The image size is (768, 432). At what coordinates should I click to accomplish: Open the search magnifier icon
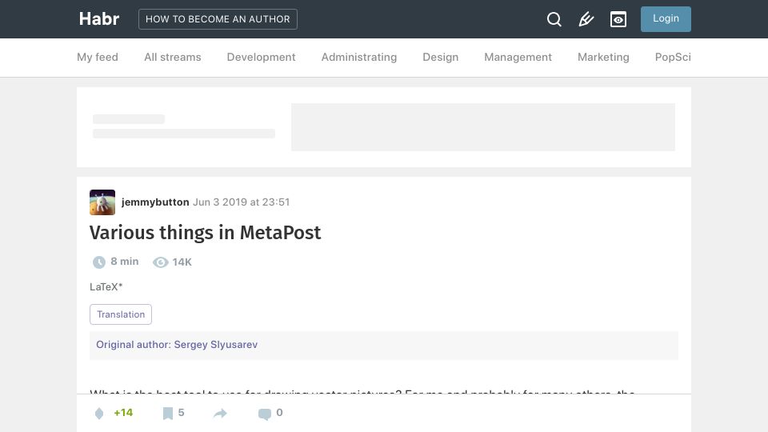coord(554,19)
